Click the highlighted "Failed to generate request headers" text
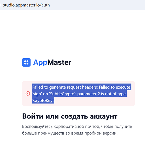 coord(65,87)
